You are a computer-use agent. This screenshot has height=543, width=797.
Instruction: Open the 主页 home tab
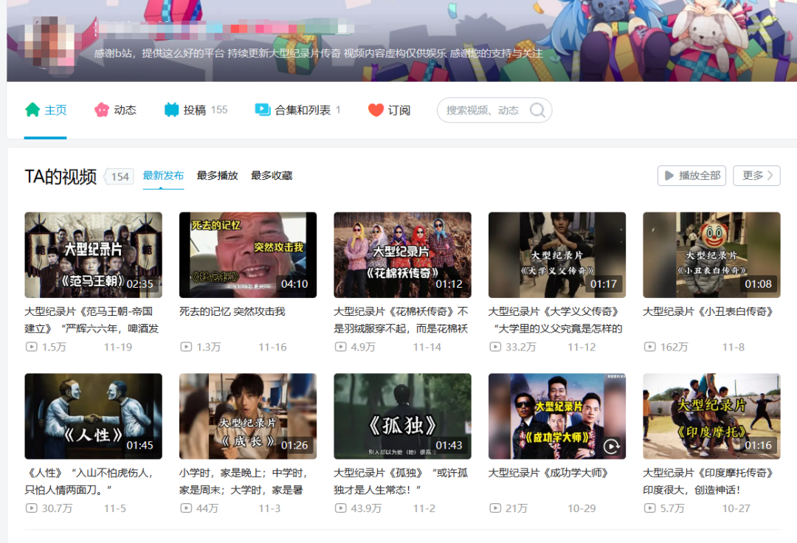click(45, 110)
